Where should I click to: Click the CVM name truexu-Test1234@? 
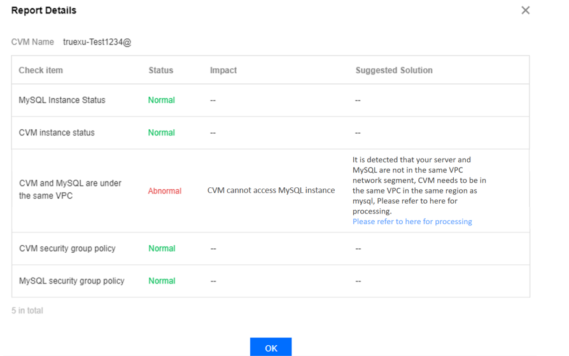97,42
